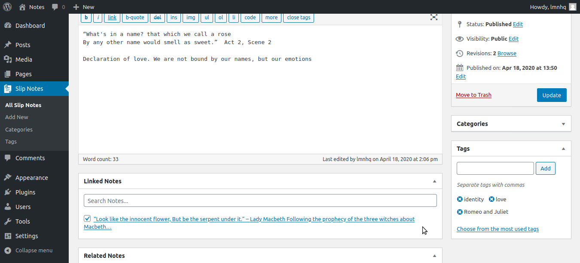Choose from the most used tags
Viewport: 580px width, 263px height.
coord(498,229)
